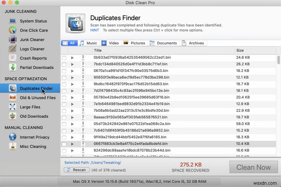Click the 275.2 KB space recovered value
Viewport: 281px width, 187px height.
point(191,164)
